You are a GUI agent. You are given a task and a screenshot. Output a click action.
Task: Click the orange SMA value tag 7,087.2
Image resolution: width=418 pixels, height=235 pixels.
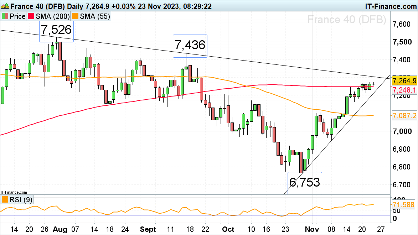point(404,115)
